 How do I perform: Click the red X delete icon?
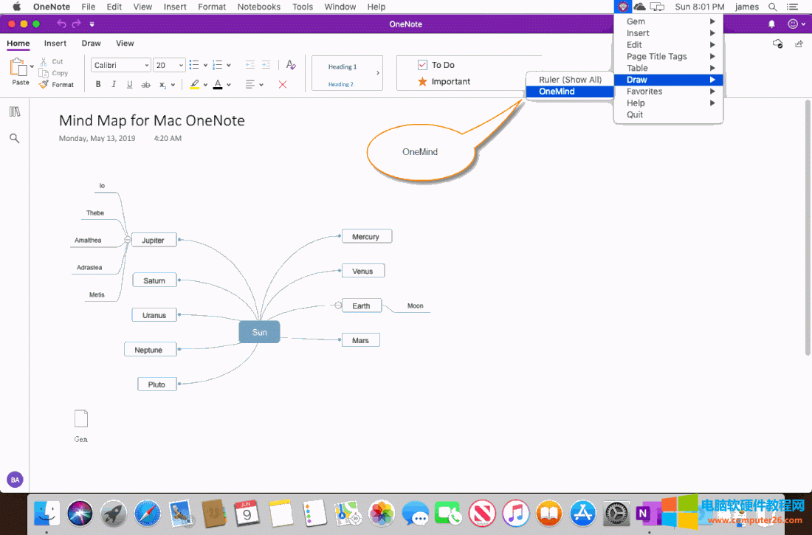(283, 85)
